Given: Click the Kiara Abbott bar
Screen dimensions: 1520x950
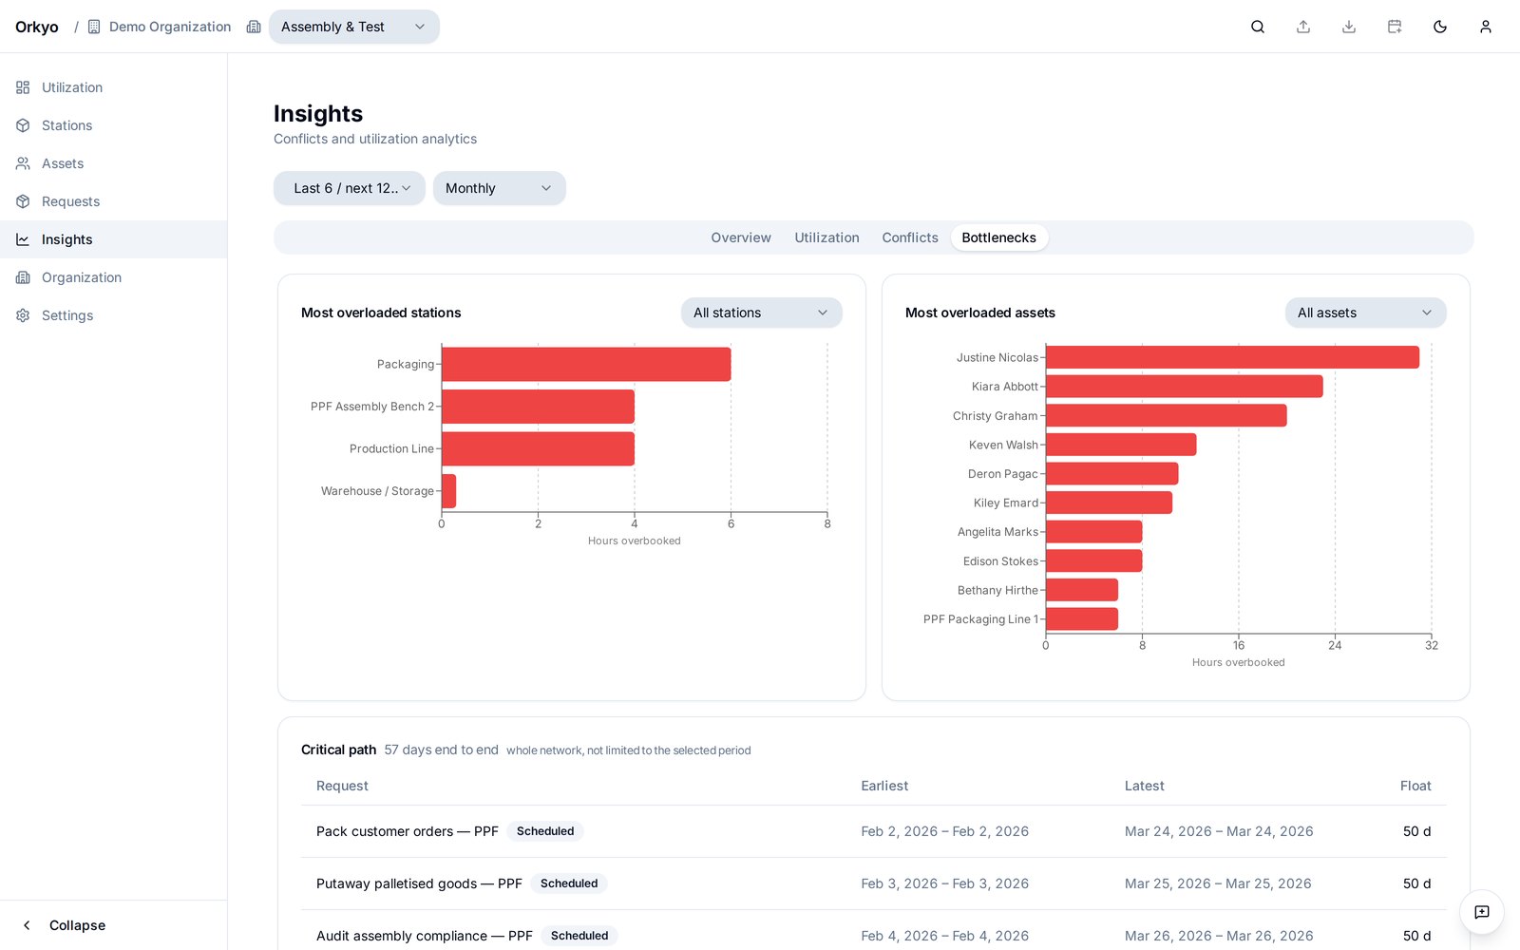Looking at the screenshot, I should pyautogui.click(x=1185, y=387).
